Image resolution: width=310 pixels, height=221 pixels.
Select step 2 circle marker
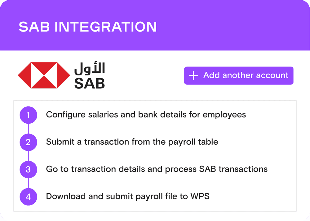pyautogui.click(x=28, y=142)
